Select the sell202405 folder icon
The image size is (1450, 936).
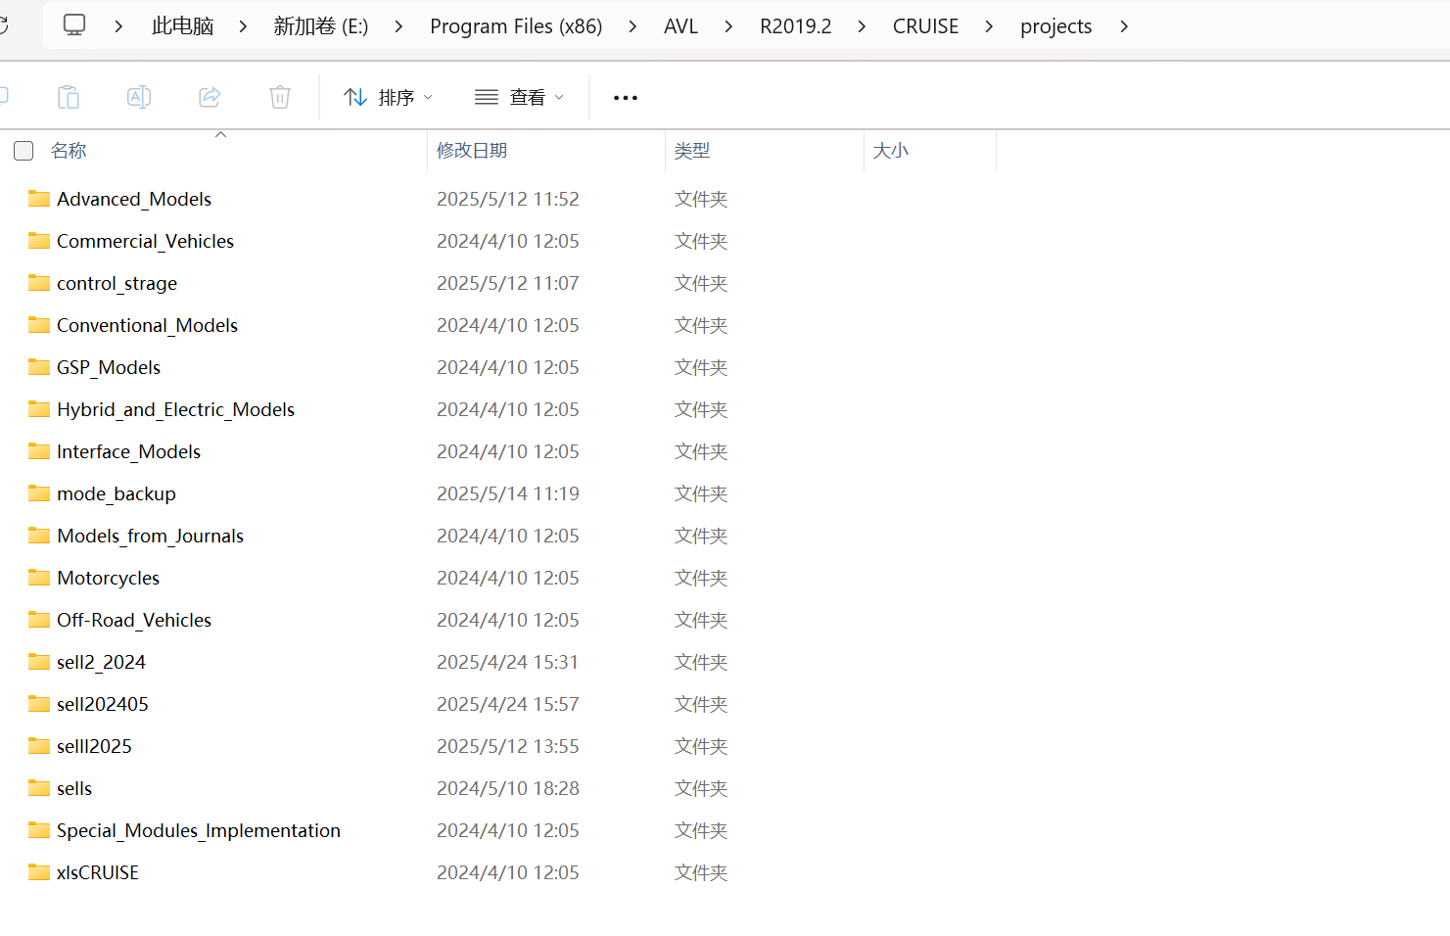(x=39, y=704)
